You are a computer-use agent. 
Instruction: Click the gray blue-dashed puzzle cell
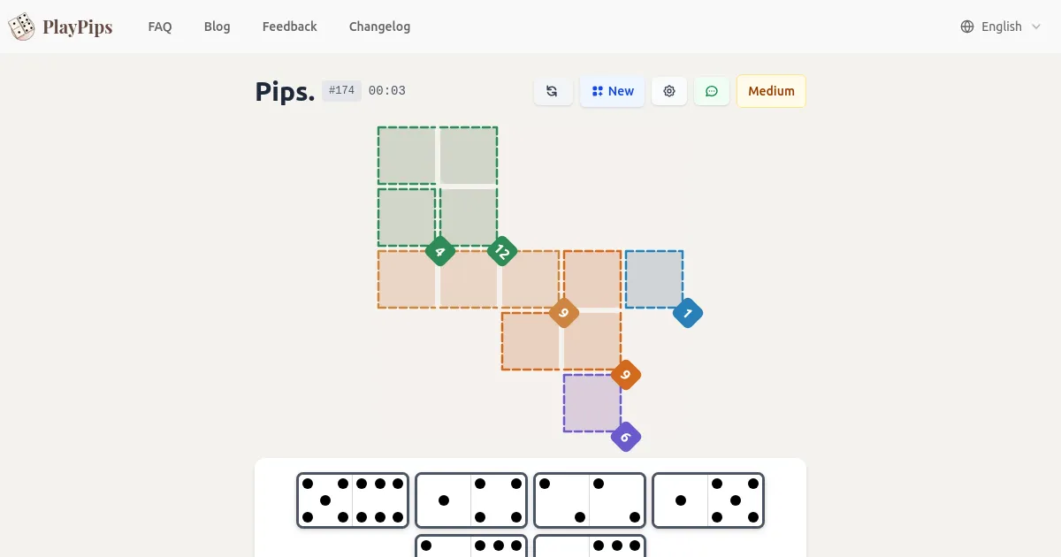tap(653, 278)
